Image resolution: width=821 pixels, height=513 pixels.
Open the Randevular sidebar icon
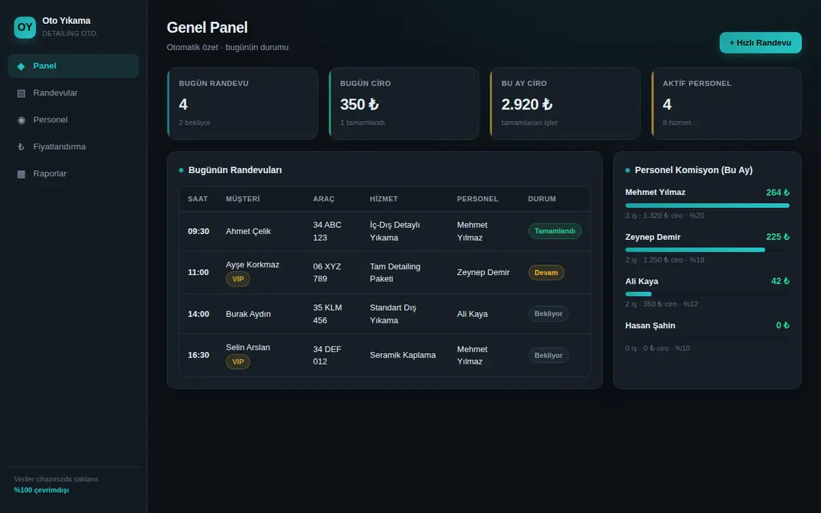pyautogui.click(x=21, y=93)
